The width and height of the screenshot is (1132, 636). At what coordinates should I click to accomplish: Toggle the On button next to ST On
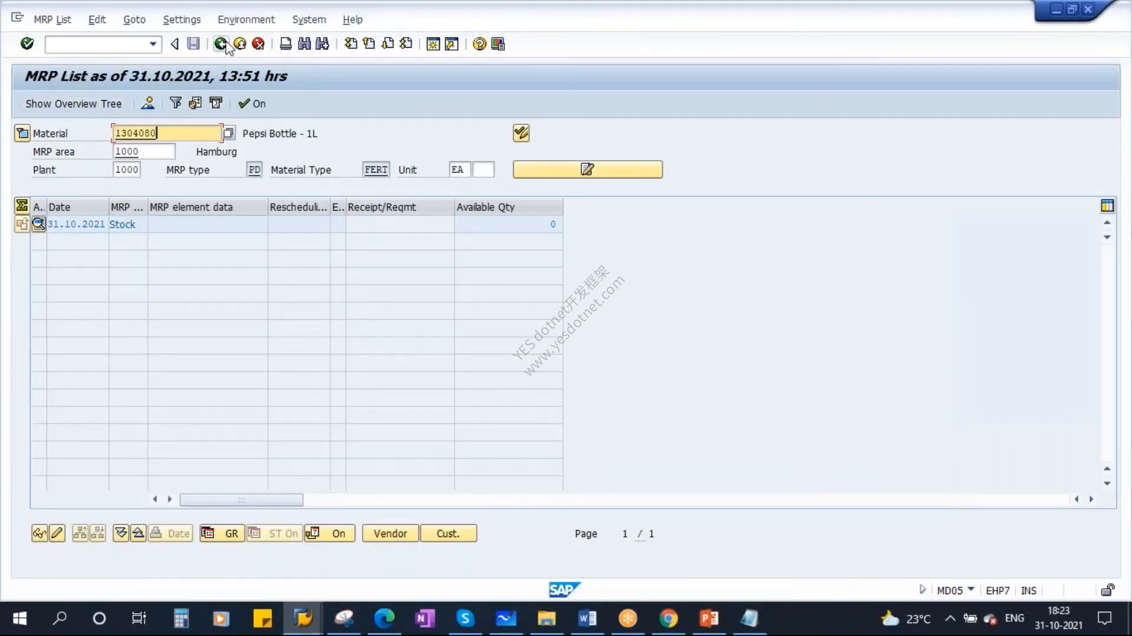coord(330,534)
